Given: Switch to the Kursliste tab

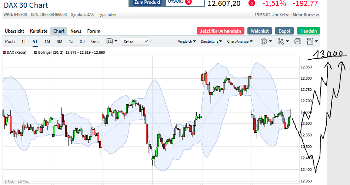Looking at the screenshot, I should pyautogui.click(x=39, y=31).
